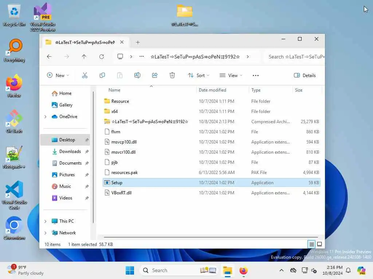Open Documents in navigation pane

point(70,163)
